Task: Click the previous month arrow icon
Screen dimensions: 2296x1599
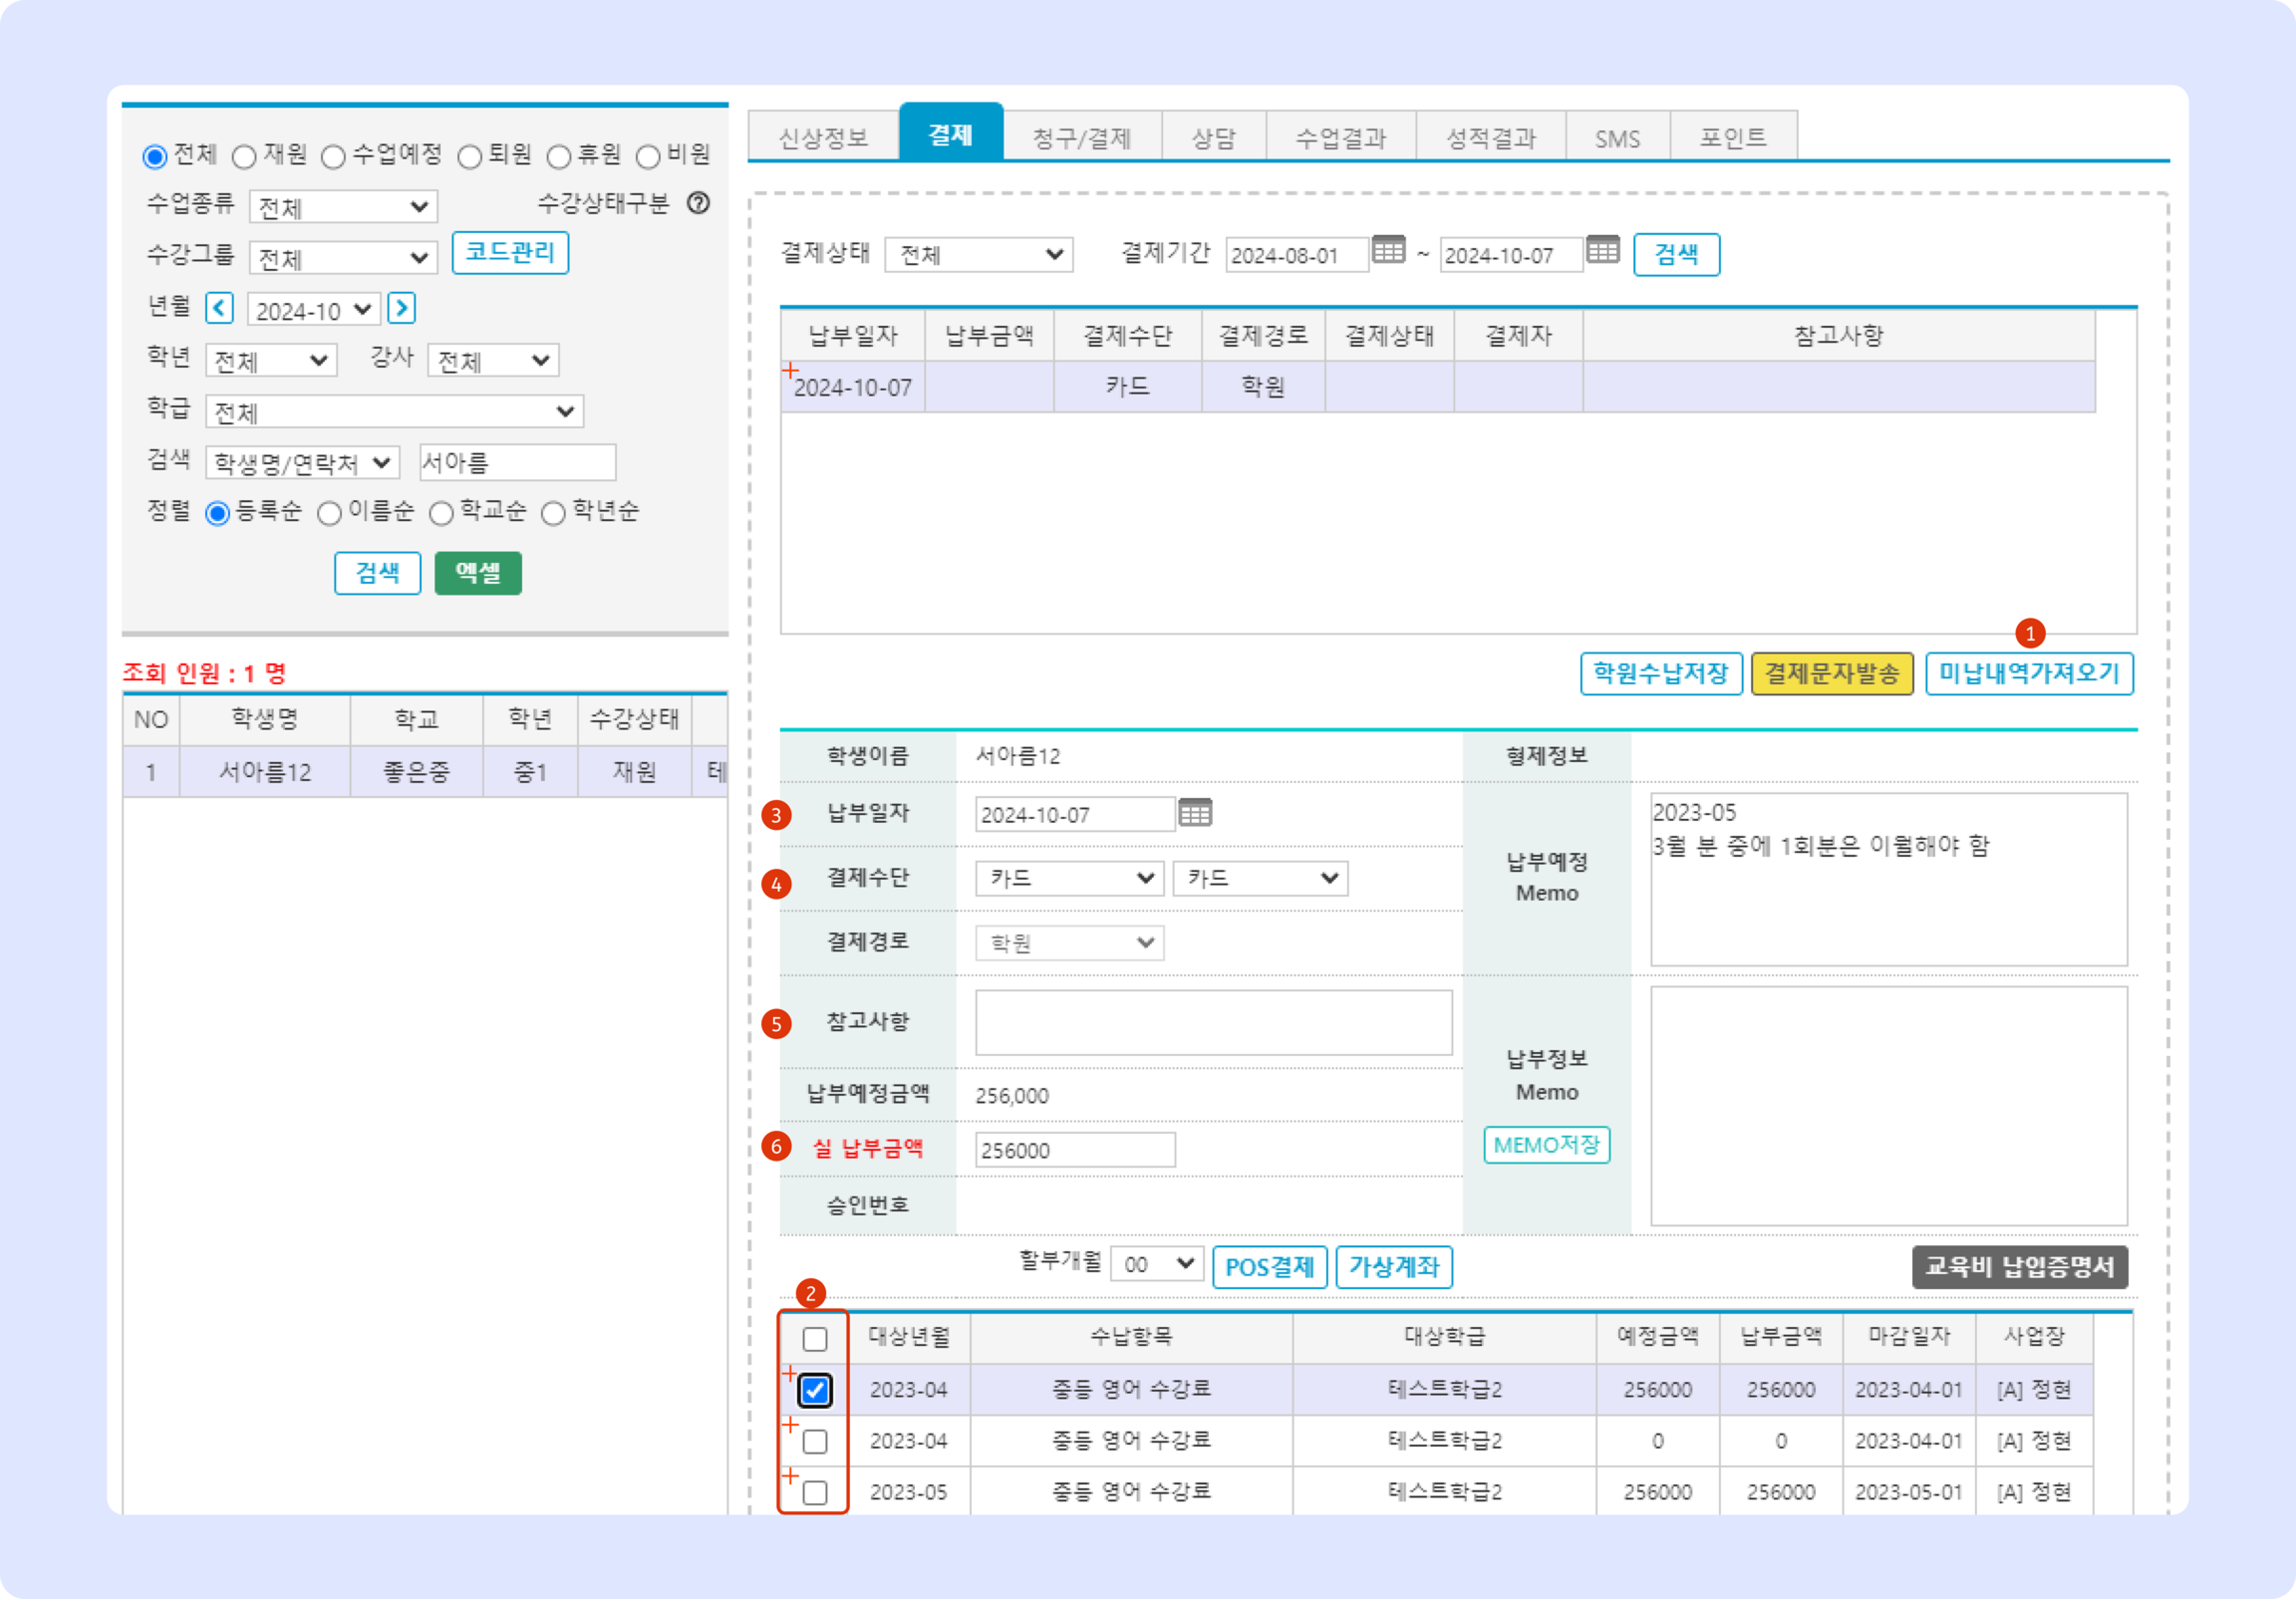Action: [219, 308]
